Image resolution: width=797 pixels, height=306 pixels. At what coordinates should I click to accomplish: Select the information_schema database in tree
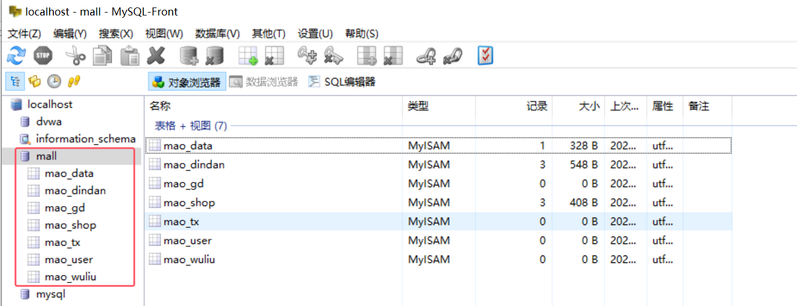pos(85,139)
